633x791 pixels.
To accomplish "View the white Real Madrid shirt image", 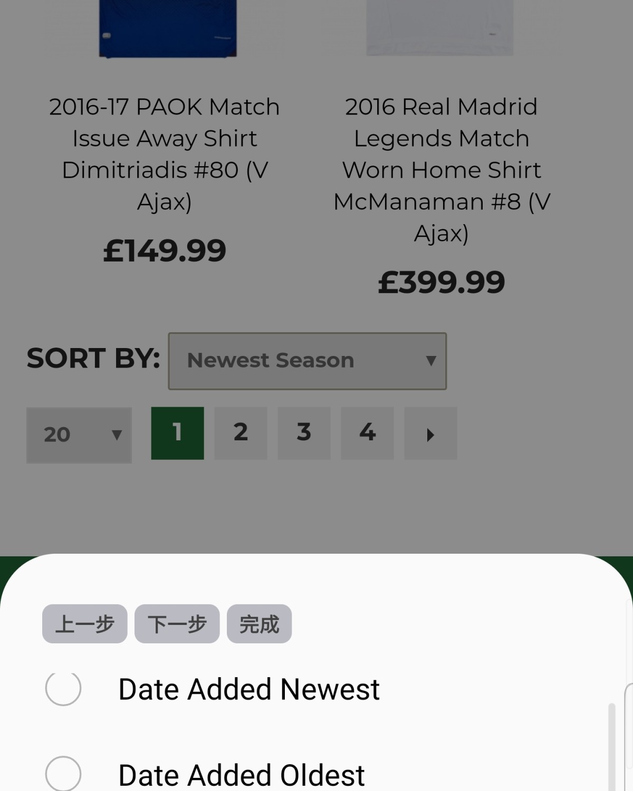I will coord(440,27).
